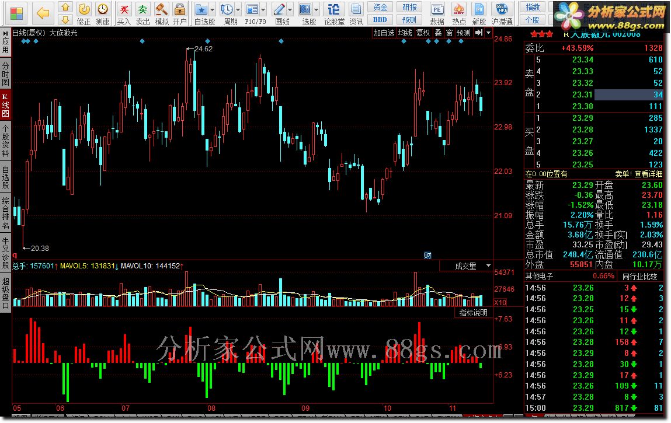This screenshot has height=423, width=671.
Task: Open the 数据 PE data icon
Action: pyautogui.click(x=437, y=13)
